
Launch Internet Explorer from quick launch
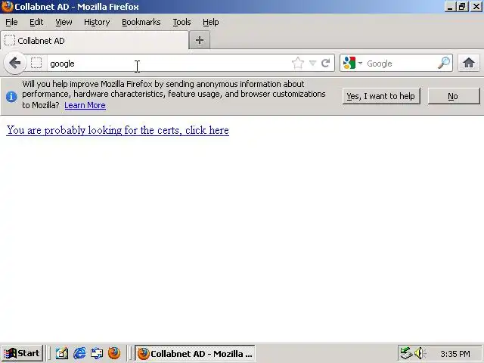[79, 353]
